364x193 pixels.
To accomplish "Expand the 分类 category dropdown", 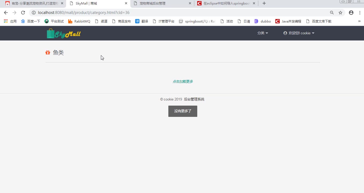I will [x=263, y=33].
